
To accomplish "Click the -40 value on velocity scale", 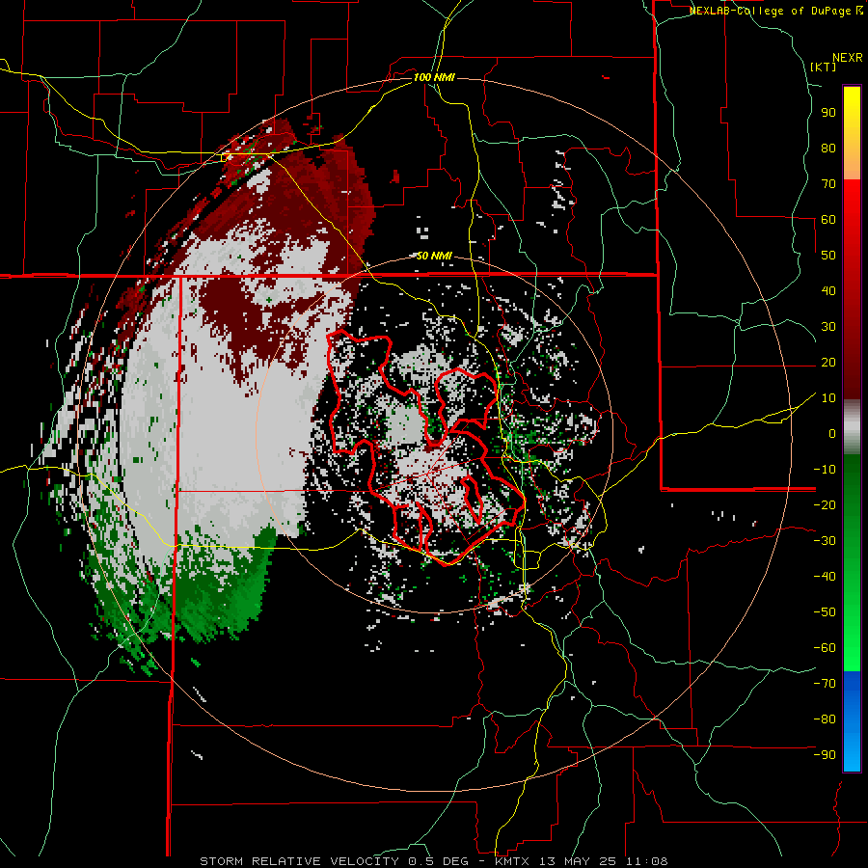I will point(825,577).
